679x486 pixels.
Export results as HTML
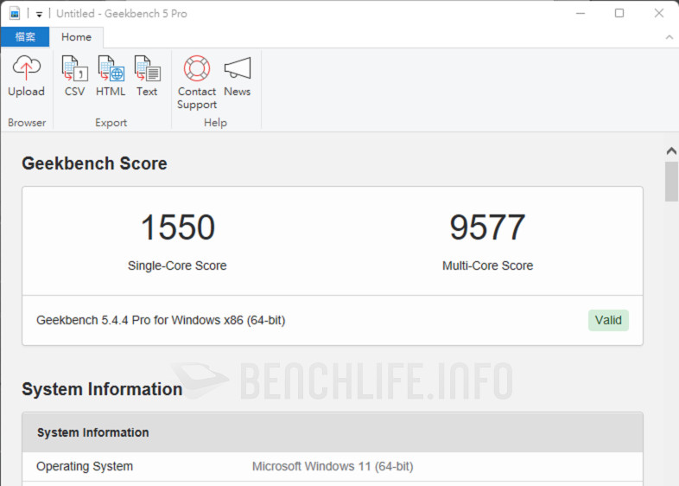[111, 77]
